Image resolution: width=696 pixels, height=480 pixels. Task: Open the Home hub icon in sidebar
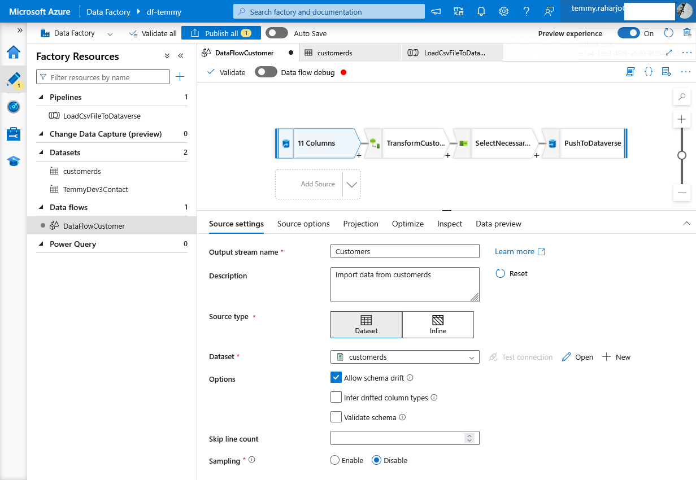tap(14, 53)
